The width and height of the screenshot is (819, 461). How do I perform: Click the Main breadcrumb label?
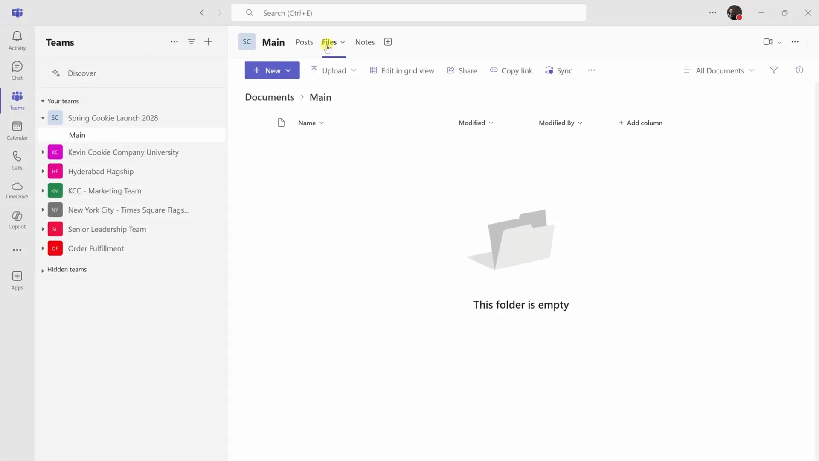click(x=320, y=97)
